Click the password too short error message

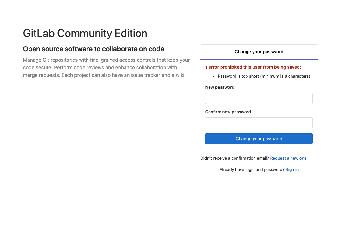click(x=264, y=76)
